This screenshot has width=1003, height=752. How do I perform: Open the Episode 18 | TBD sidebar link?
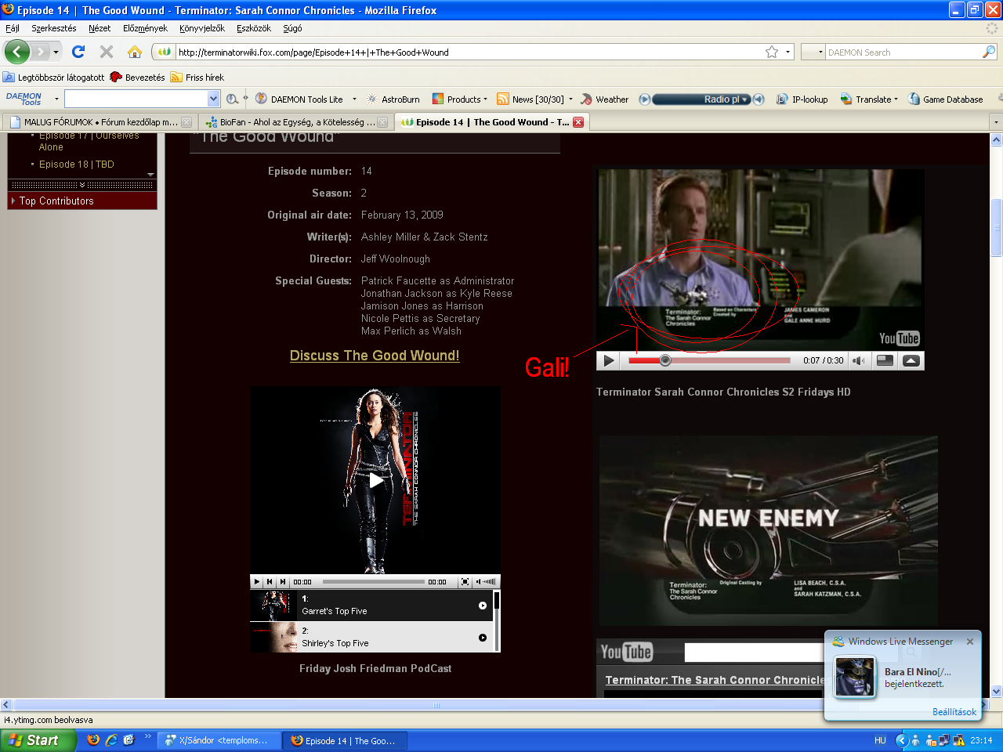click(x=77, y=164)
